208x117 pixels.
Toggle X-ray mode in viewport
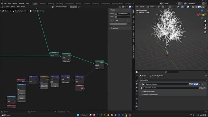pyautogui.click(x=193, y=6)
